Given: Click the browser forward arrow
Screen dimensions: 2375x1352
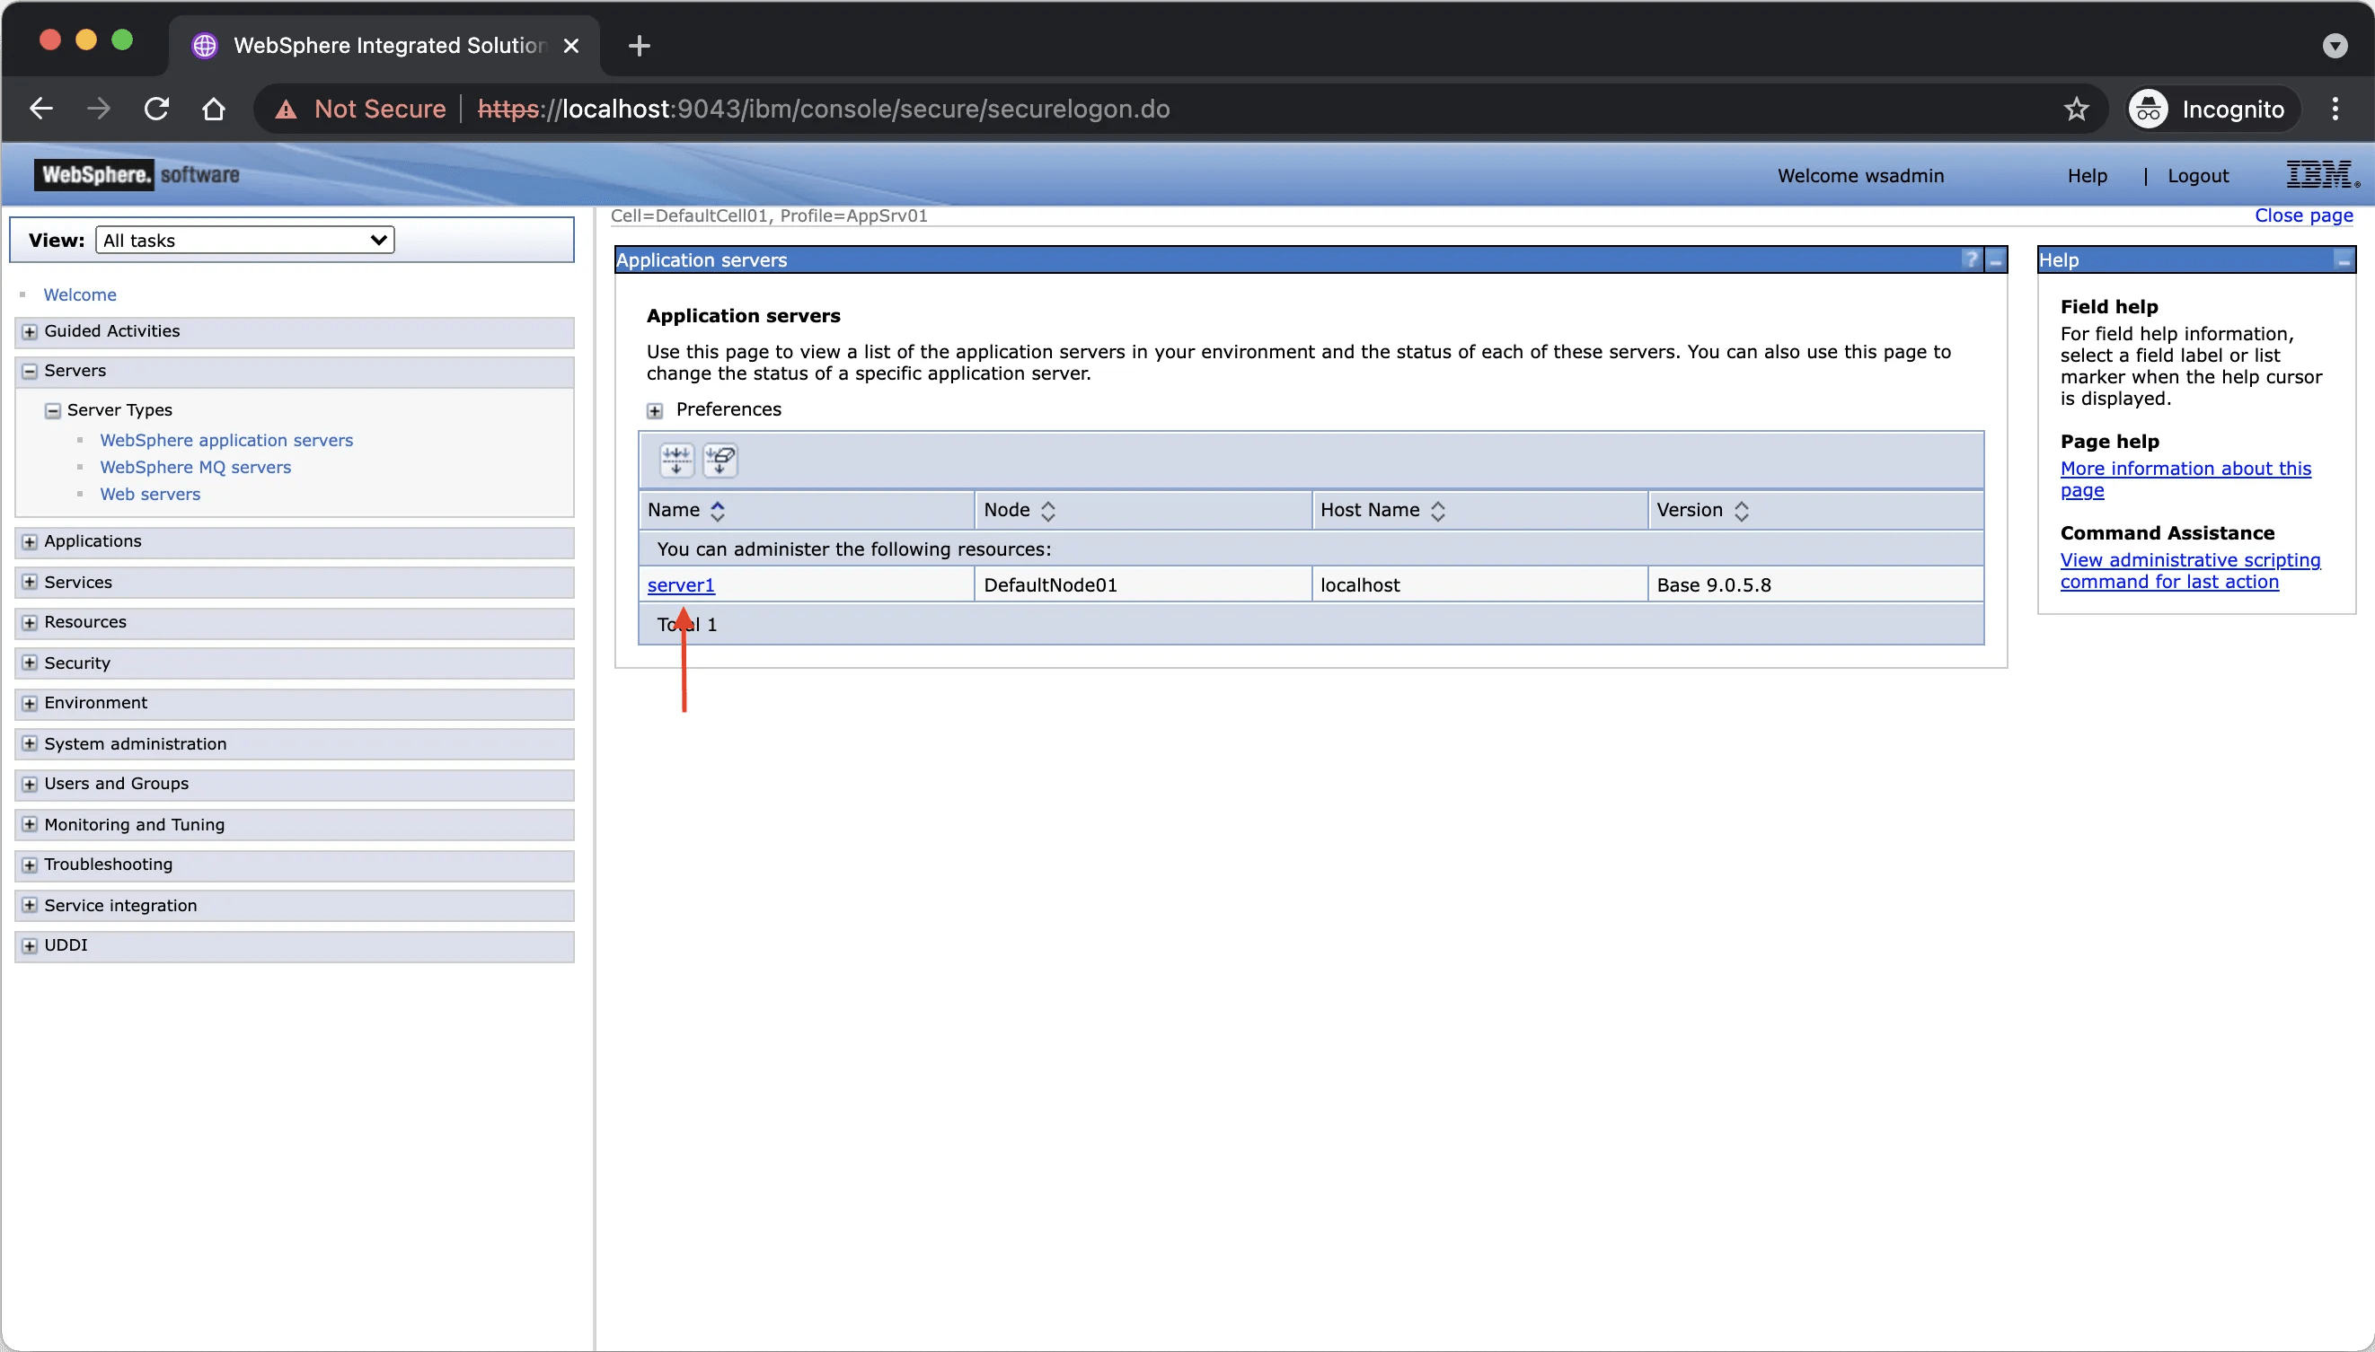Looking at the screenshot, I should pyautogui.click(x=99, y=109).
